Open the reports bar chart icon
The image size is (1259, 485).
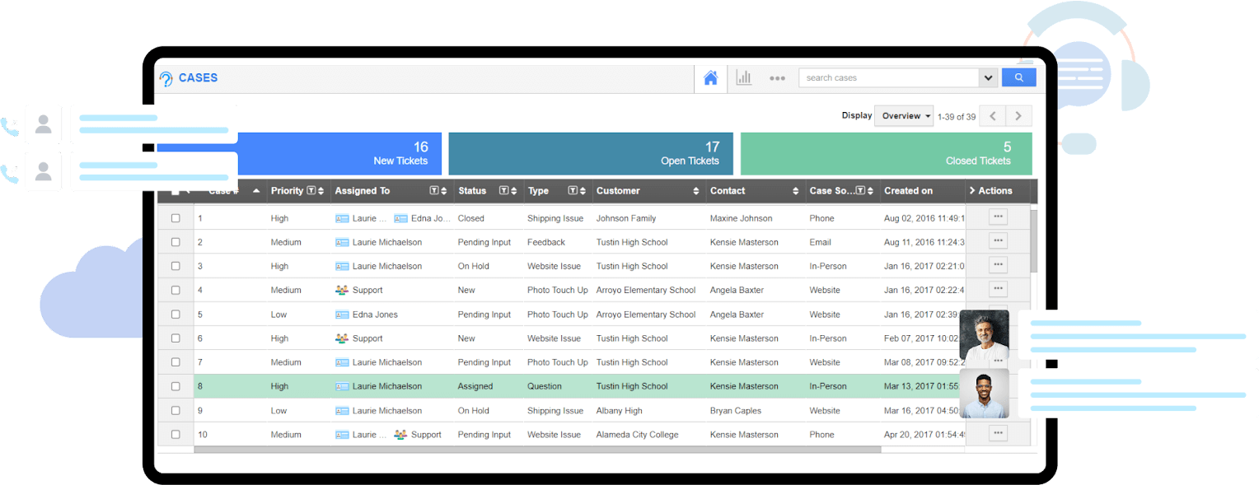click(744, 78)
